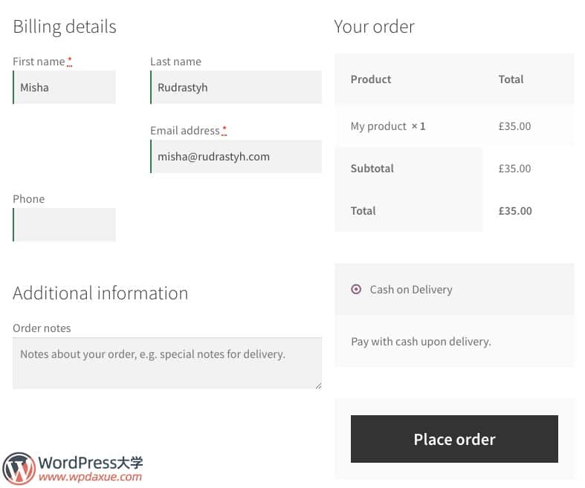Click the Order notes textarea
Image resolution: width=585 pixels, height=488 pixels.
[167, 363]
